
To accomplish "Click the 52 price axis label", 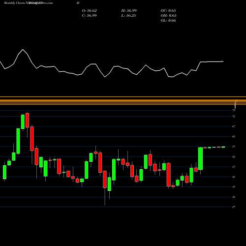I will click(234, 157).
